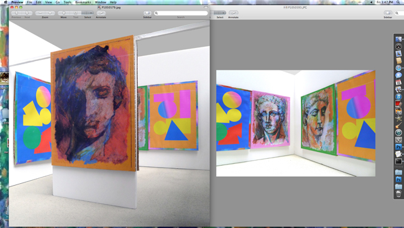
Task: Click the Annotate pencil icon in P1050579.jpg window
Action: (x=101, y=13)
